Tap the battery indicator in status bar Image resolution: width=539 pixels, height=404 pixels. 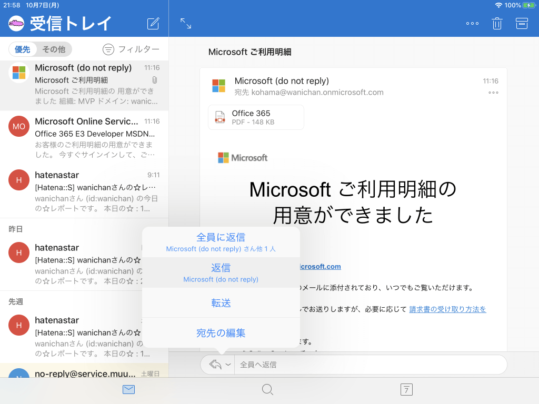click(x=528, y=5)
